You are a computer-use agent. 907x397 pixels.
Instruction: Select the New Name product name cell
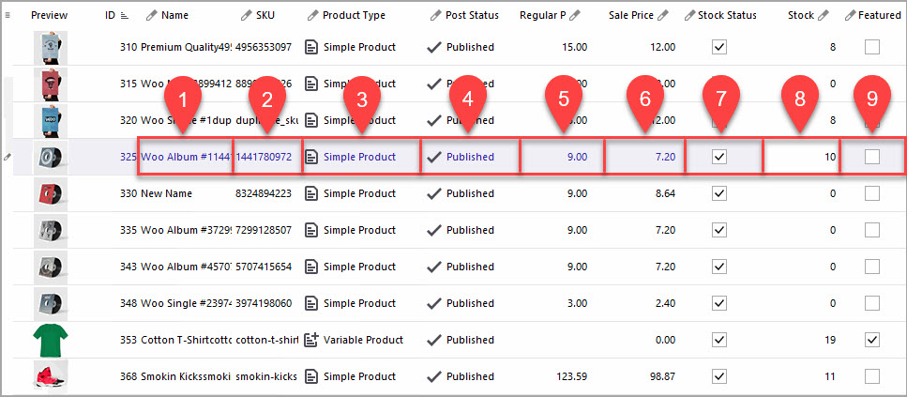(167, 193)
